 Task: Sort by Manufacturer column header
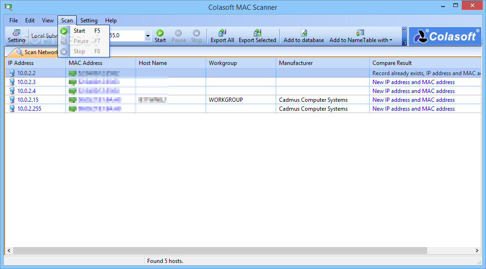coord(322,63)
